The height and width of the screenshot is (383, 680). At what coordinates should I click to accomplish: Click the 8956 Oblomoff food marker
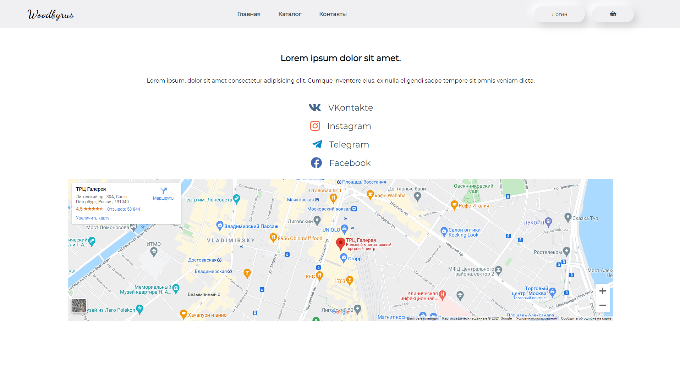click(x=273, y=238)
